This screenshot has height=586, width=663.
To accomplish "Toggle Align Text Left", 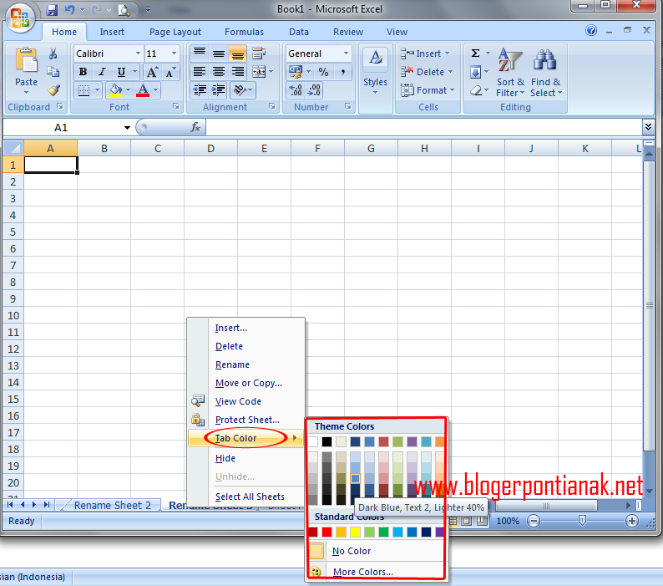I will (200, 72).
